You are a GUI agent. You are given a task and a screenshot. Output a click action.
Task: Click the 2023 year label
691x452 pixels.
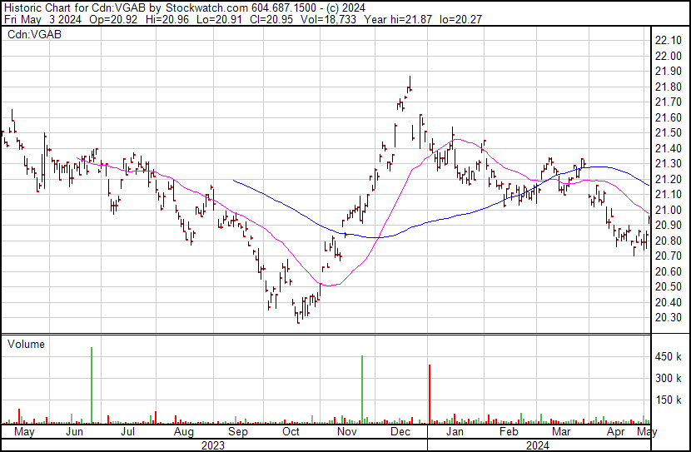[213, 445]
